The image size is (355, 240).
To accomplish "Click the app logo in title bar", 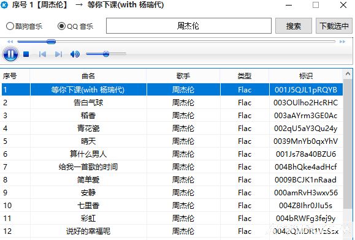I will pyautogui.click(x=4, y=4).
